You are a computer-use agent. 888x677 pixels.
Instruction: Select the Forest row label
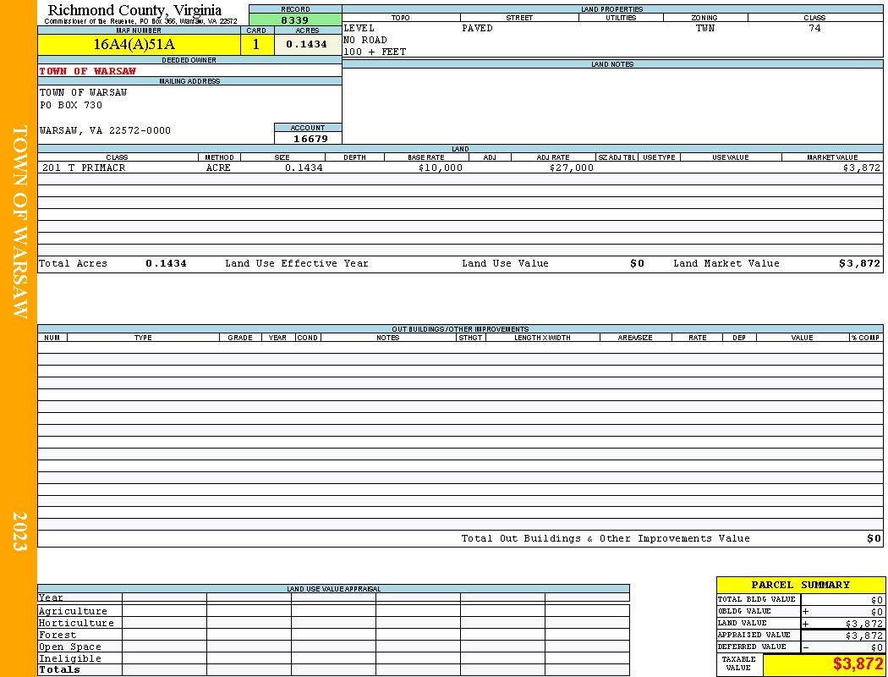[x=58, y=635]
